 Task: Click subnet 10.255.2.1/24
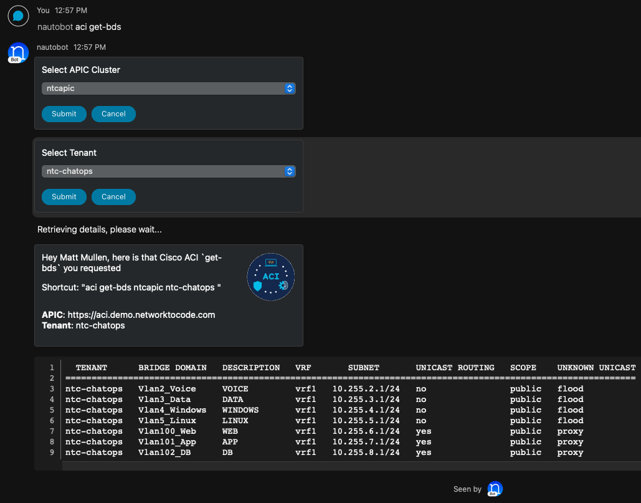tap(366, 389)
